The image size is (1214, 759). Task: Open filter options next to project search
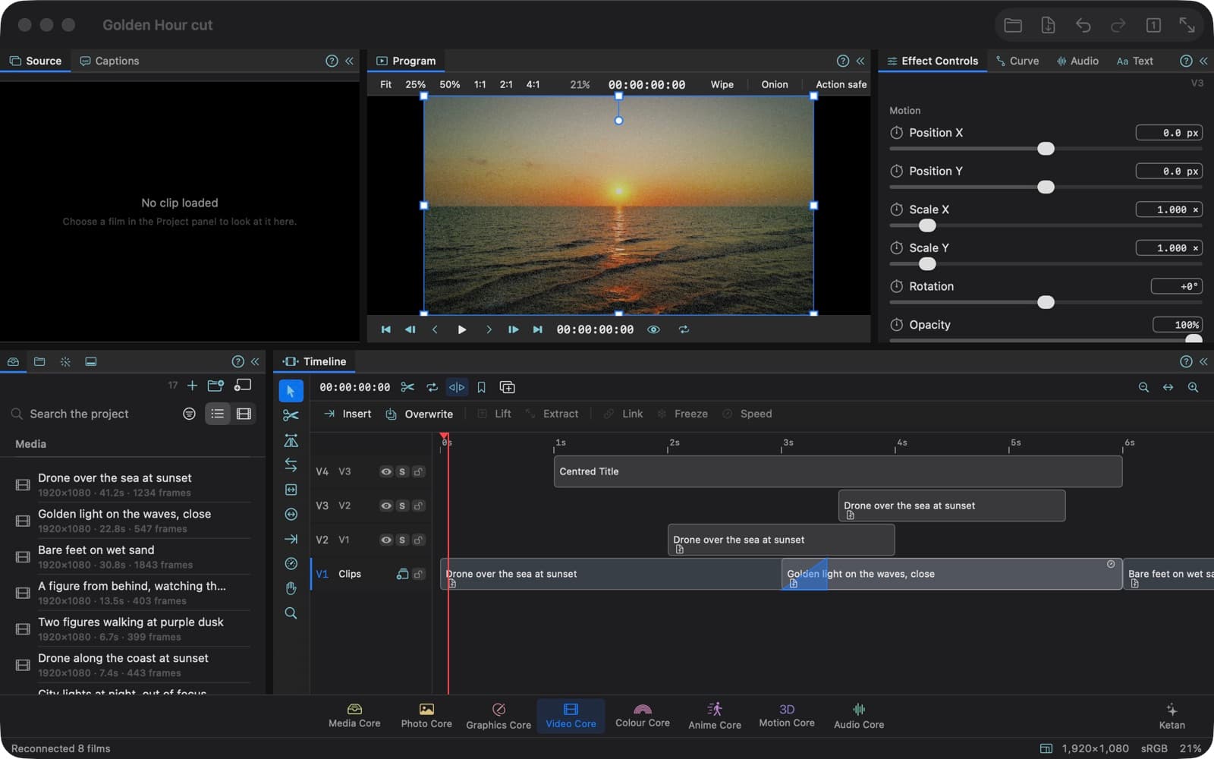point(189,414)
